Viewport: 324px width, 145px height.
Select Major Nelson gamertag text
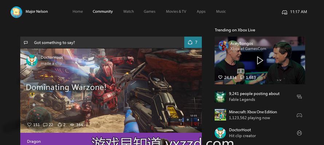36,12
